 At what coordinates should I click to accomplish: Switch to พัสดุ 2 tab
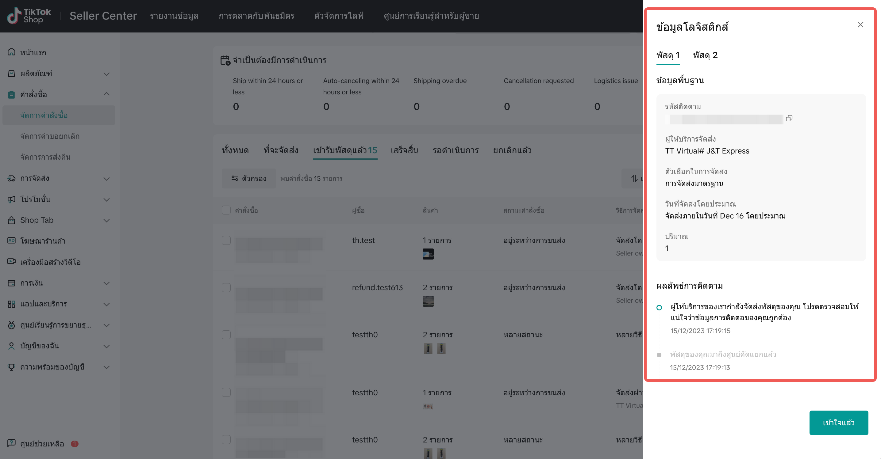point(705,55)
